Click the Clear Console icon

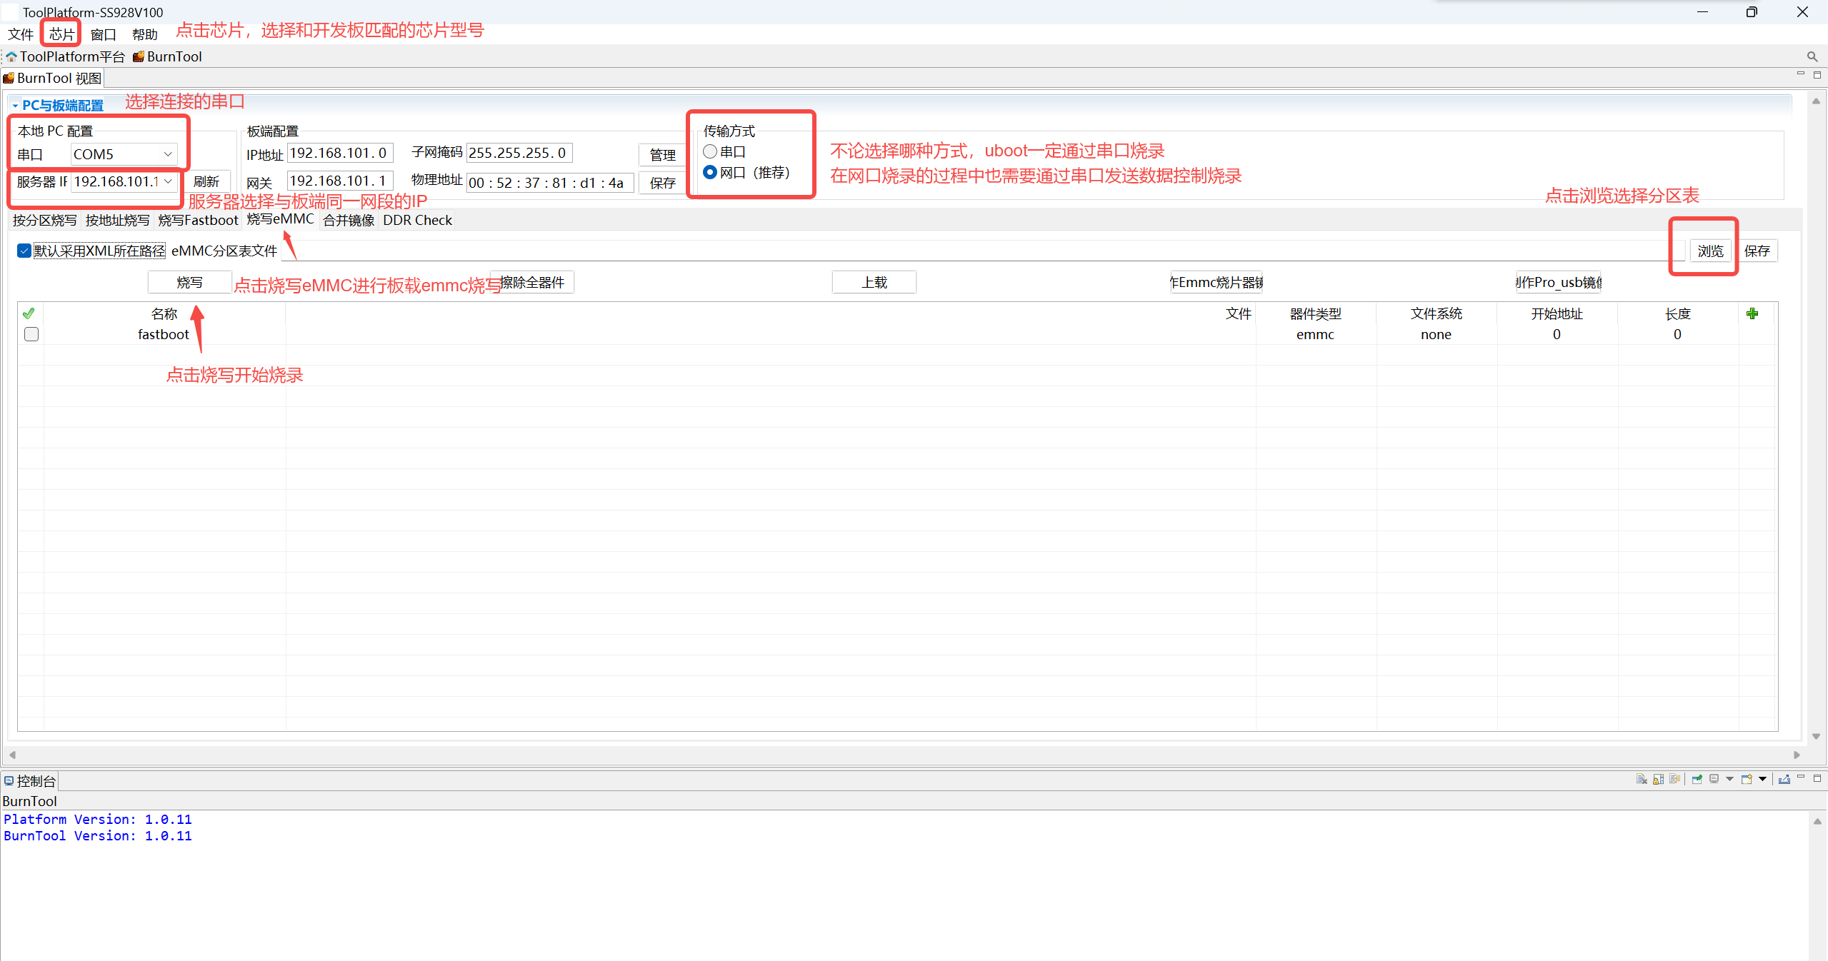(1641, 779)
